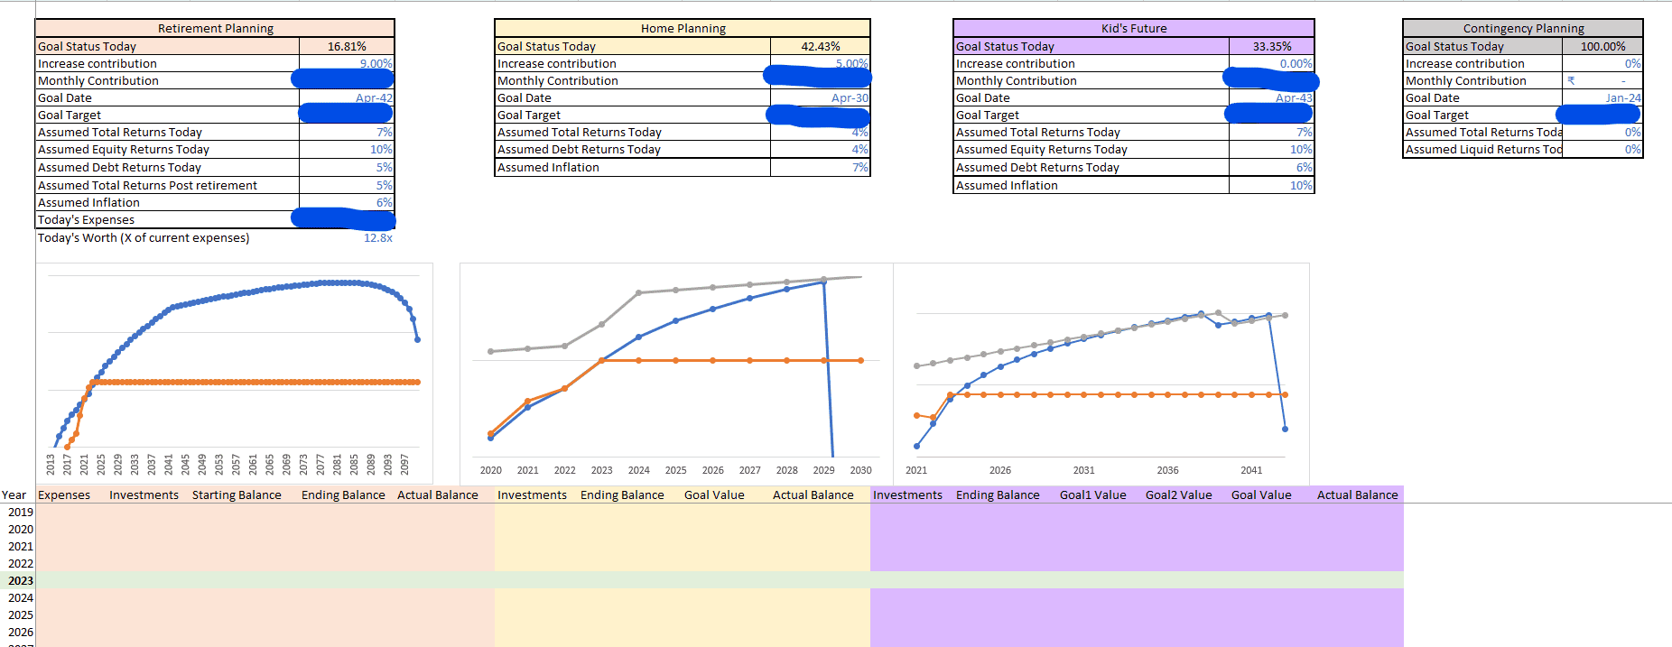Screen dimensions: 1672x647
Task: Click Retirement Planning's Assumed Inflation 6% value
Action: (x=347, y=202)
